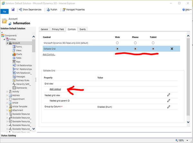Screen dimensions: 193x143
Task: Select Tablet radio for Editable Grid
Action: (x=153, y=49)
